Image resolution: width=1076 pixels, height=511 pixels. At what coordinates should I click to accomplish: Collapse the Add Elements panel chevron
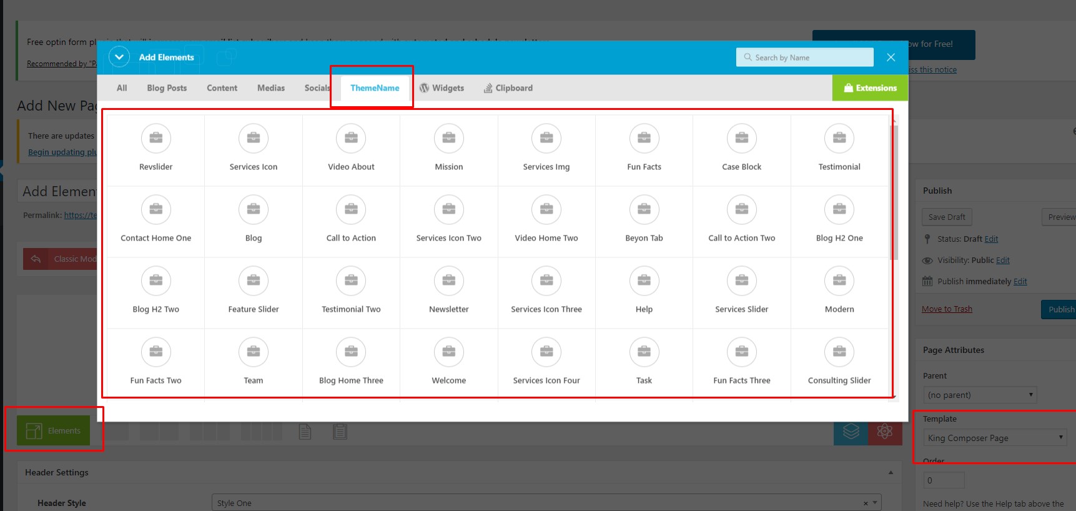pyautogui.click(x=119, y=57)
